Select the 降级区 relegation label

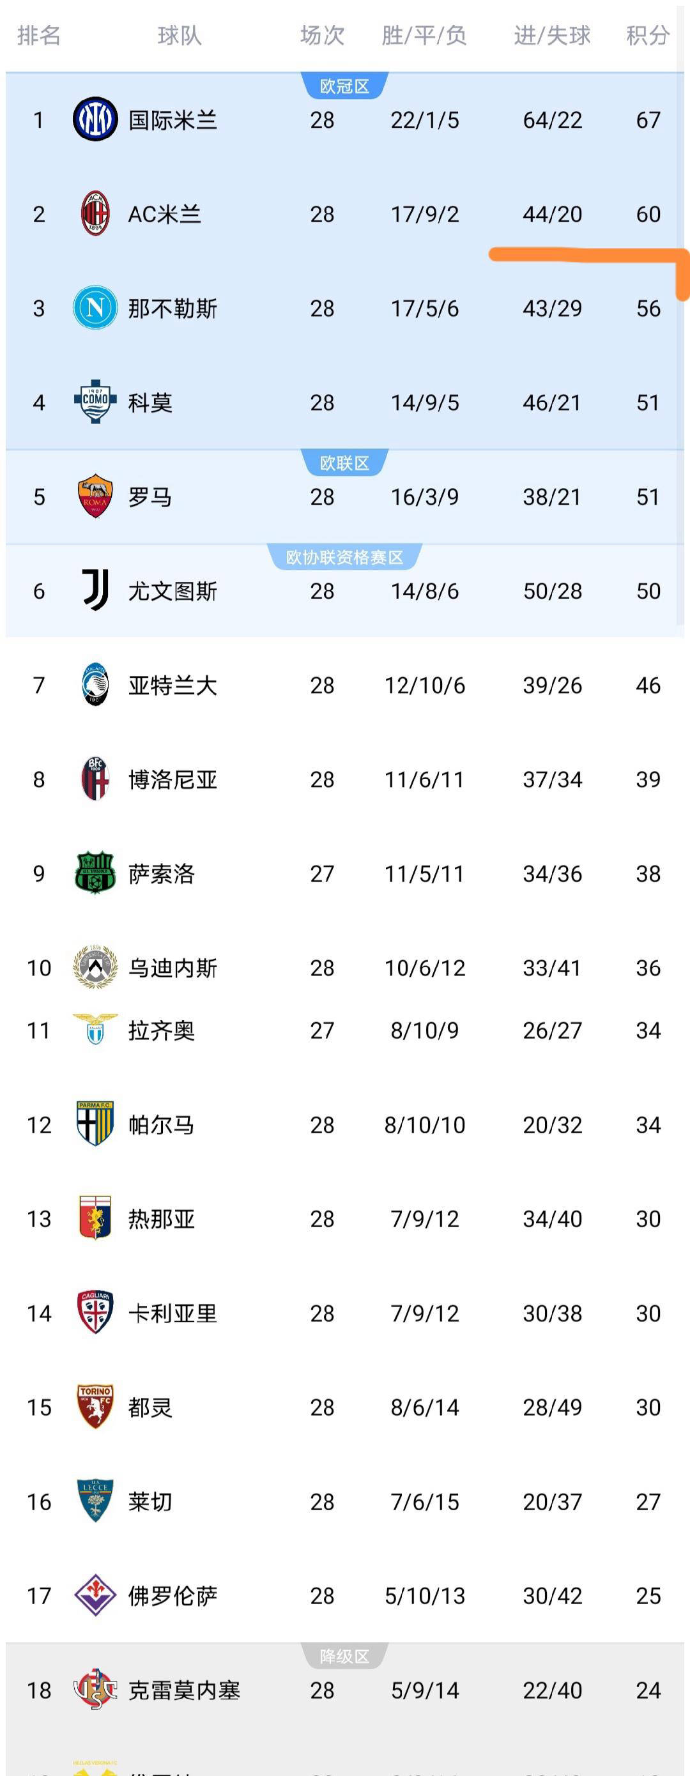click(344, 1656)
